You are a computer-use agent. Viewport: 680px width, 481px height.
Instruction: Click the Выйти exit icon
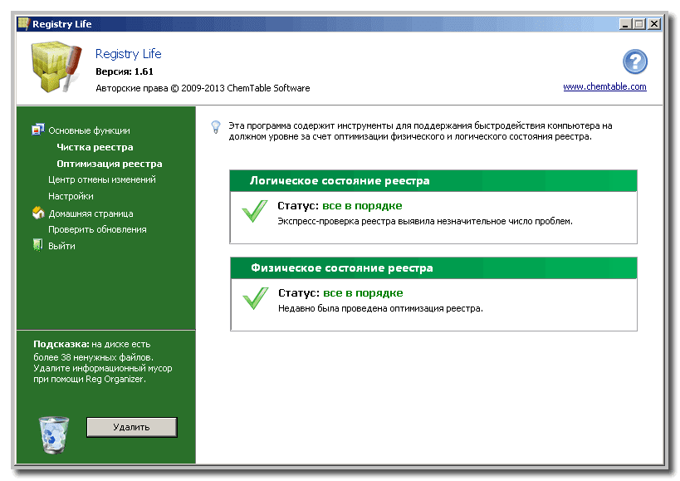(37, 245)
